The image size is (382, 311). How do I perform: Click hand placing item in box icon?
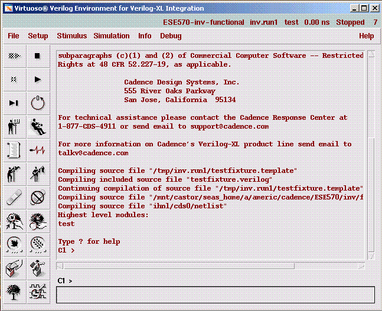15,269
